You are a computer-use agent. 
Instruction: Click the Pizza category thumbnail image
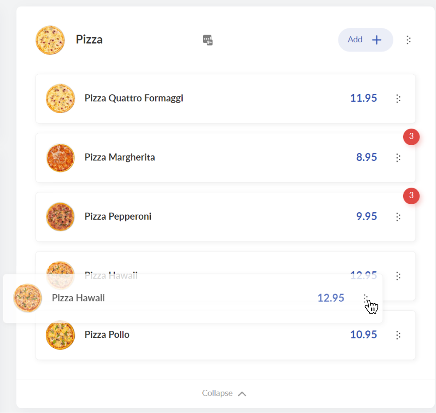click(50, 40)
